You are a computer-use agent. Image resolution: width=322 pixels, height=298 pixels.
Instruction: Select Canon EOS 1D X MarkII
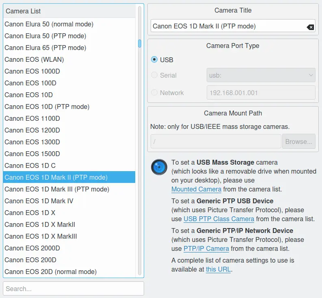click(x=69, y=224)
